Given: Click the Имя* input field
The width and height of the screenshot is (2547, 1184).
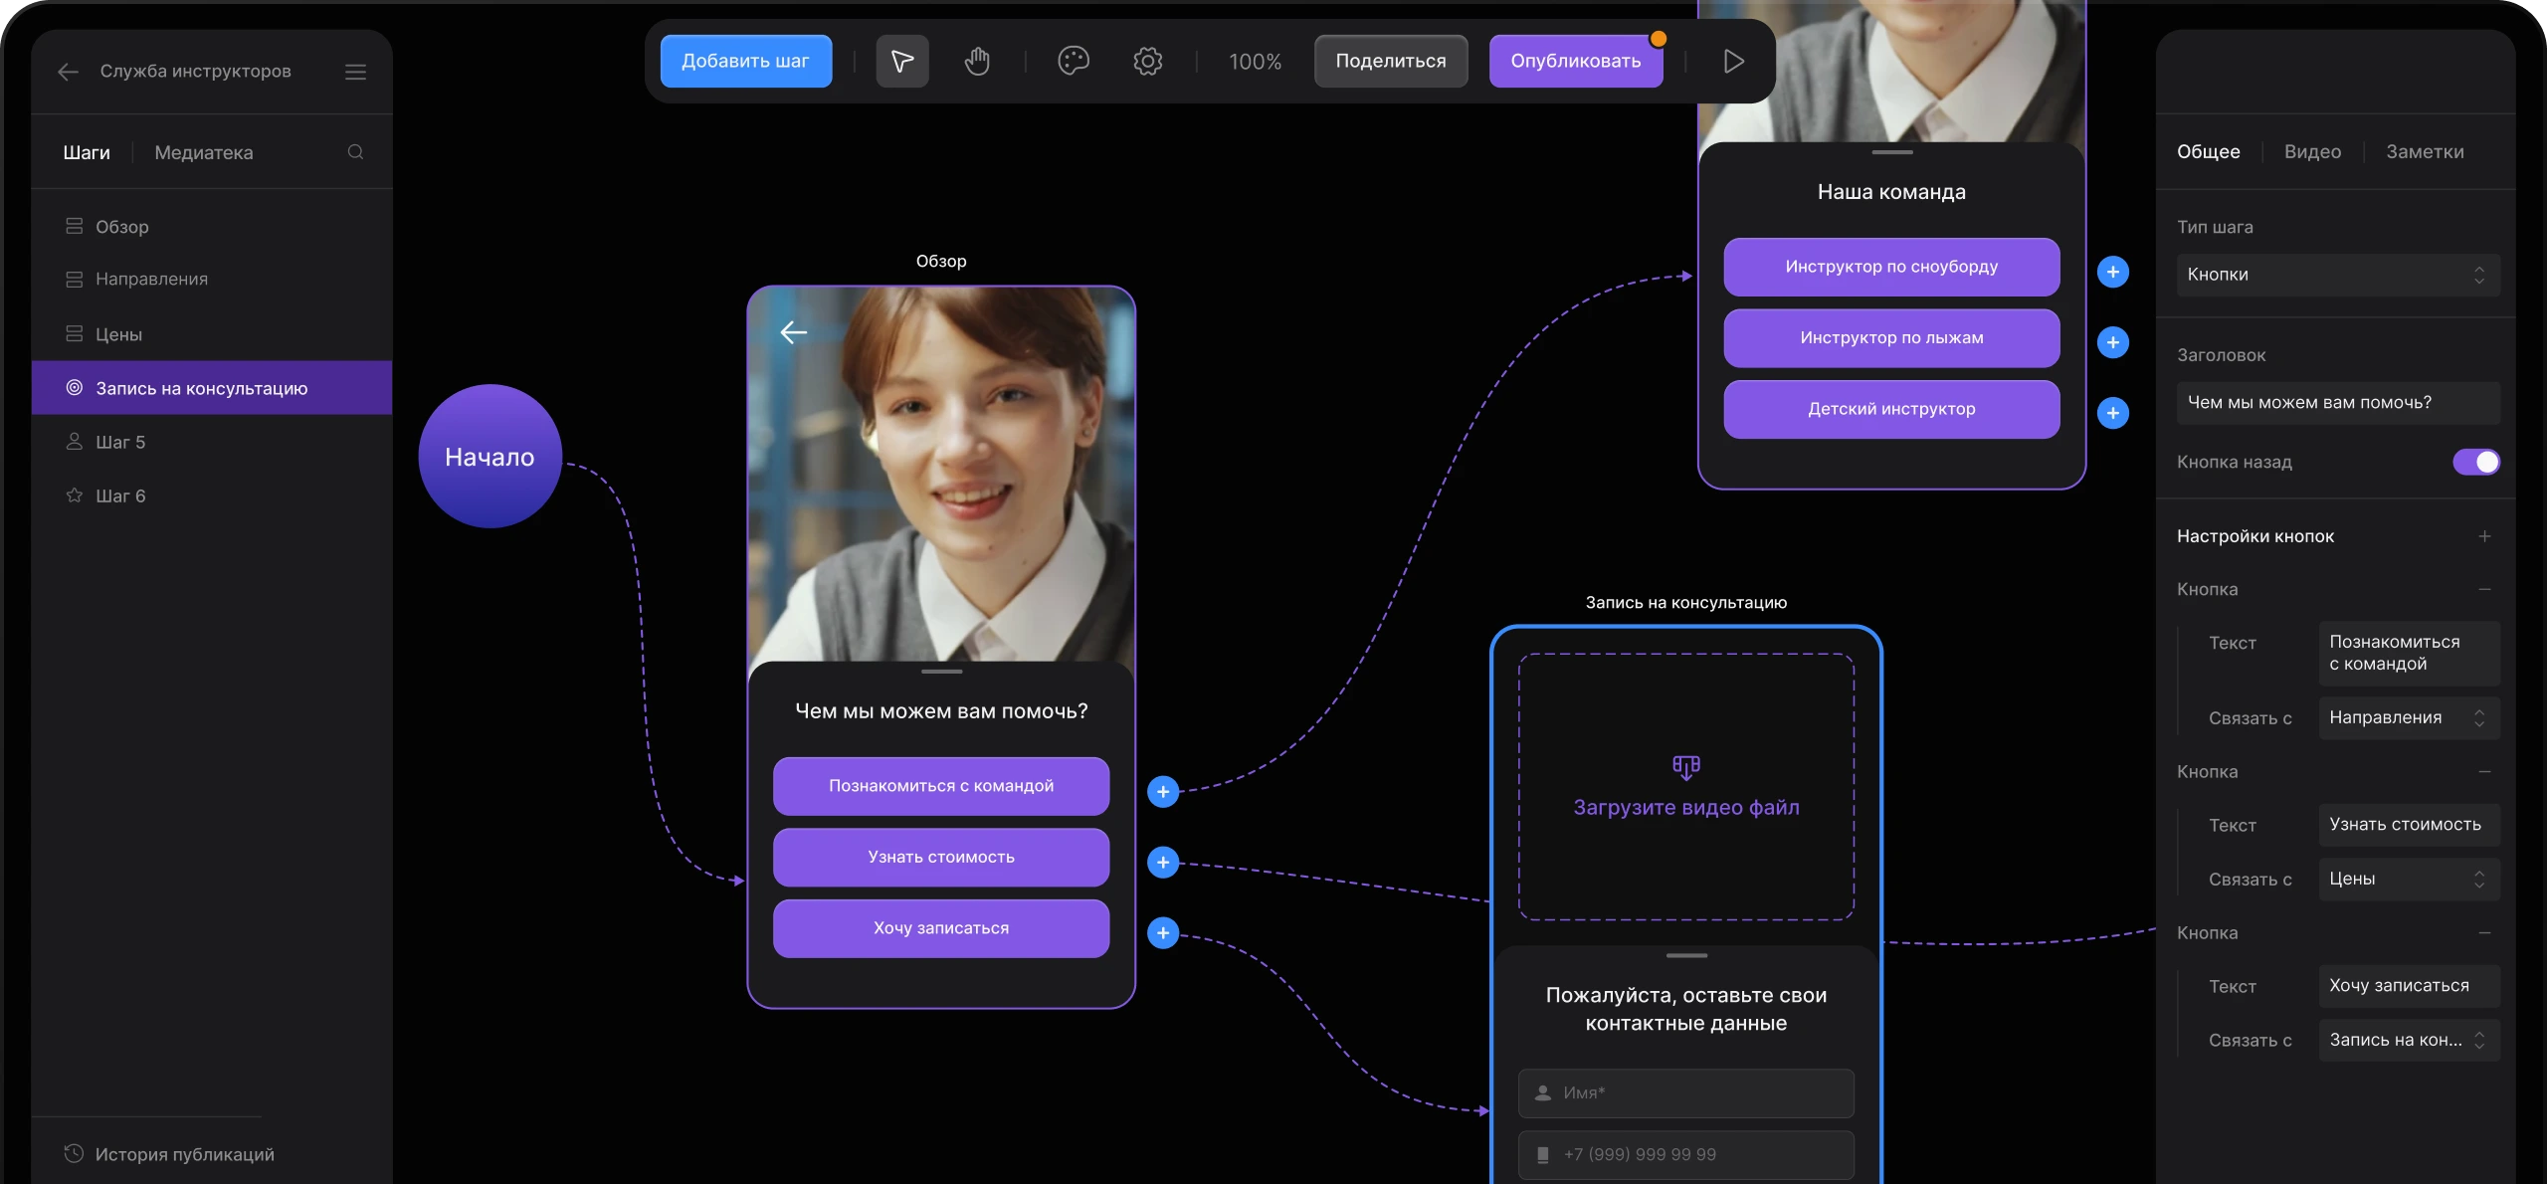Looking at the screenshot, I should [1686, 1093].
